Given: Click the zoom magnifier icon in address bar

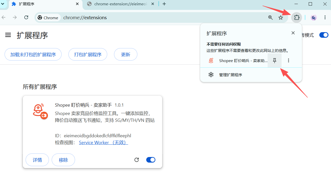Looking at the screenshot, I should tap(270, 17).
